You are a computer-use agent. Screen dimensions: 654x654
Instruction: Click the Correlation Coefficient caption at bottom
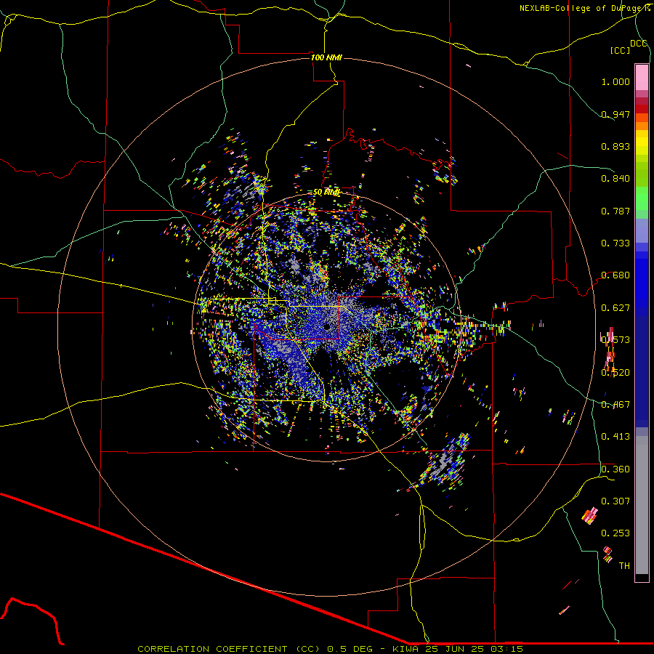click(330, 649)
